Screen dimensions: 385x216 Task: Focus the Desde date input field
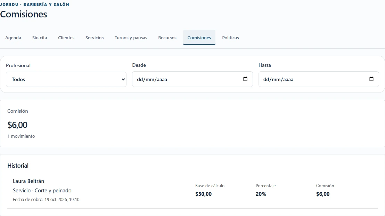(192, 79)
